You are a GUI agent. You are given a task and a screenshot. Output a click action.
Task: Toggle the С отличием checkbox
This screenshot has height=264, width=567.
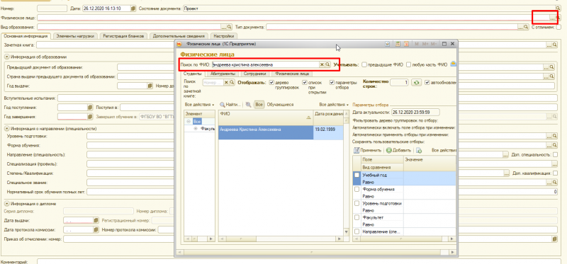559,27
